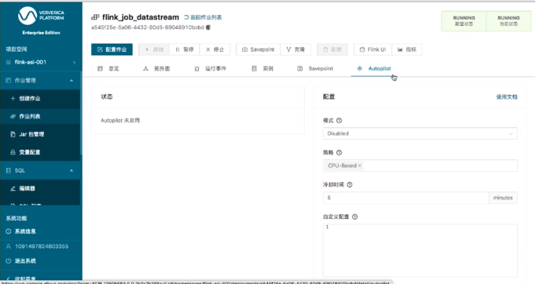
Task: Click the 删除 button
Action: 332,49
